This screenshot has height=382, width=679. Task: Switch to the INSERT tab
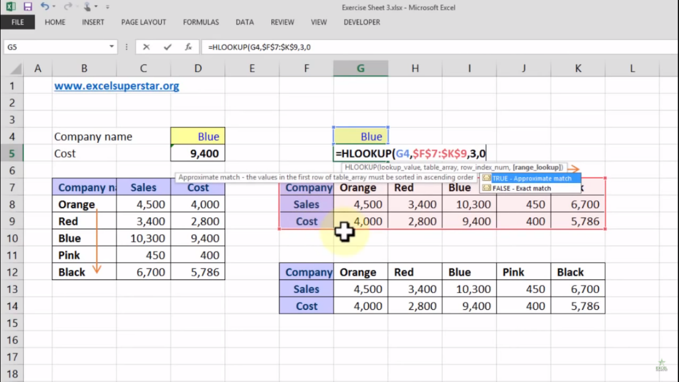point(93,22)
